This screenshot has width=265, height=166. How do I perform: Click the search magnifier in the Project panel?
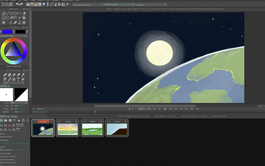tap(28, 120)
